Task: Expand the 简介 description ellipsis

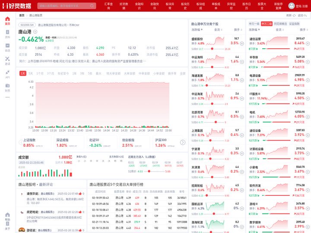Action: [x=145, y=61]
